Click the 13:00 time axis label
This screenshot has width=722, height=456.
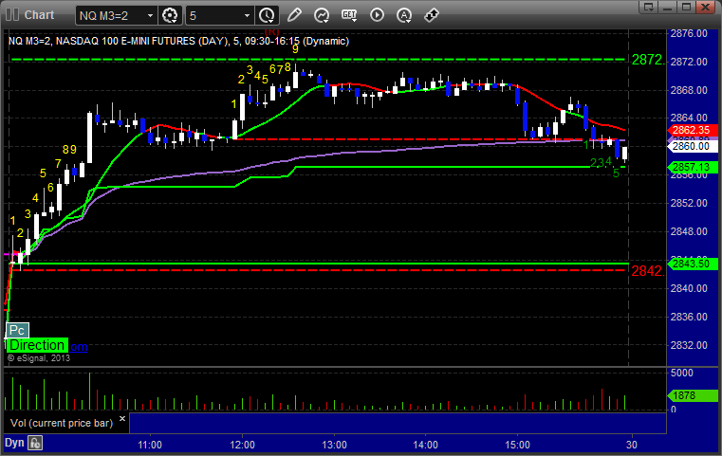[x=334, y=445]
